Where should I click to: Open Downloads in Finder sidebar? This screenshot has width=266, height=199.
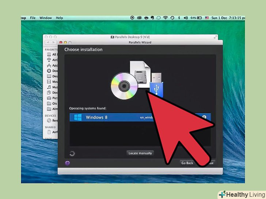click(x=52, y=71)
